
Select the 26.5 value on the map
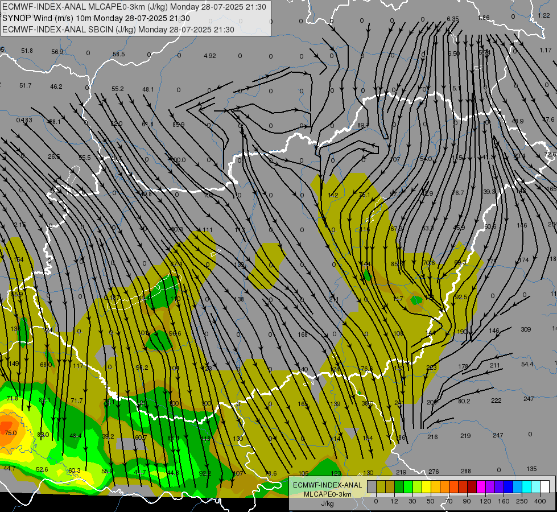point(53,156)
